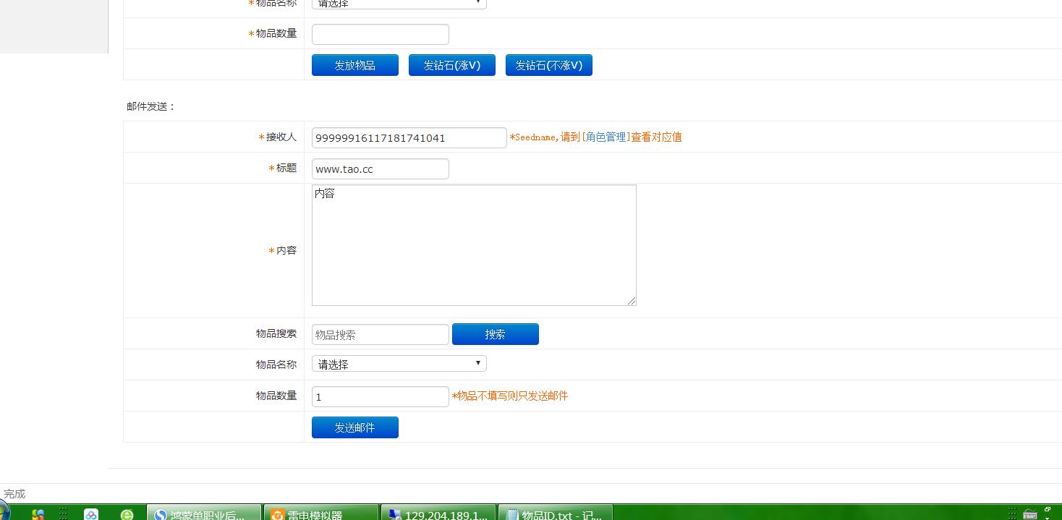Focus the 标题 field containing www.tao.cc
1062x520 pixels.
click(x=380, y=169)
